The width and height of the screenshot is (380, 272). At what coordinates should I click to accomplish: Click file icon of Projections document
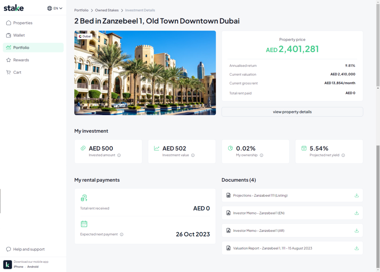pyautogui.click(x=228, y=195)
